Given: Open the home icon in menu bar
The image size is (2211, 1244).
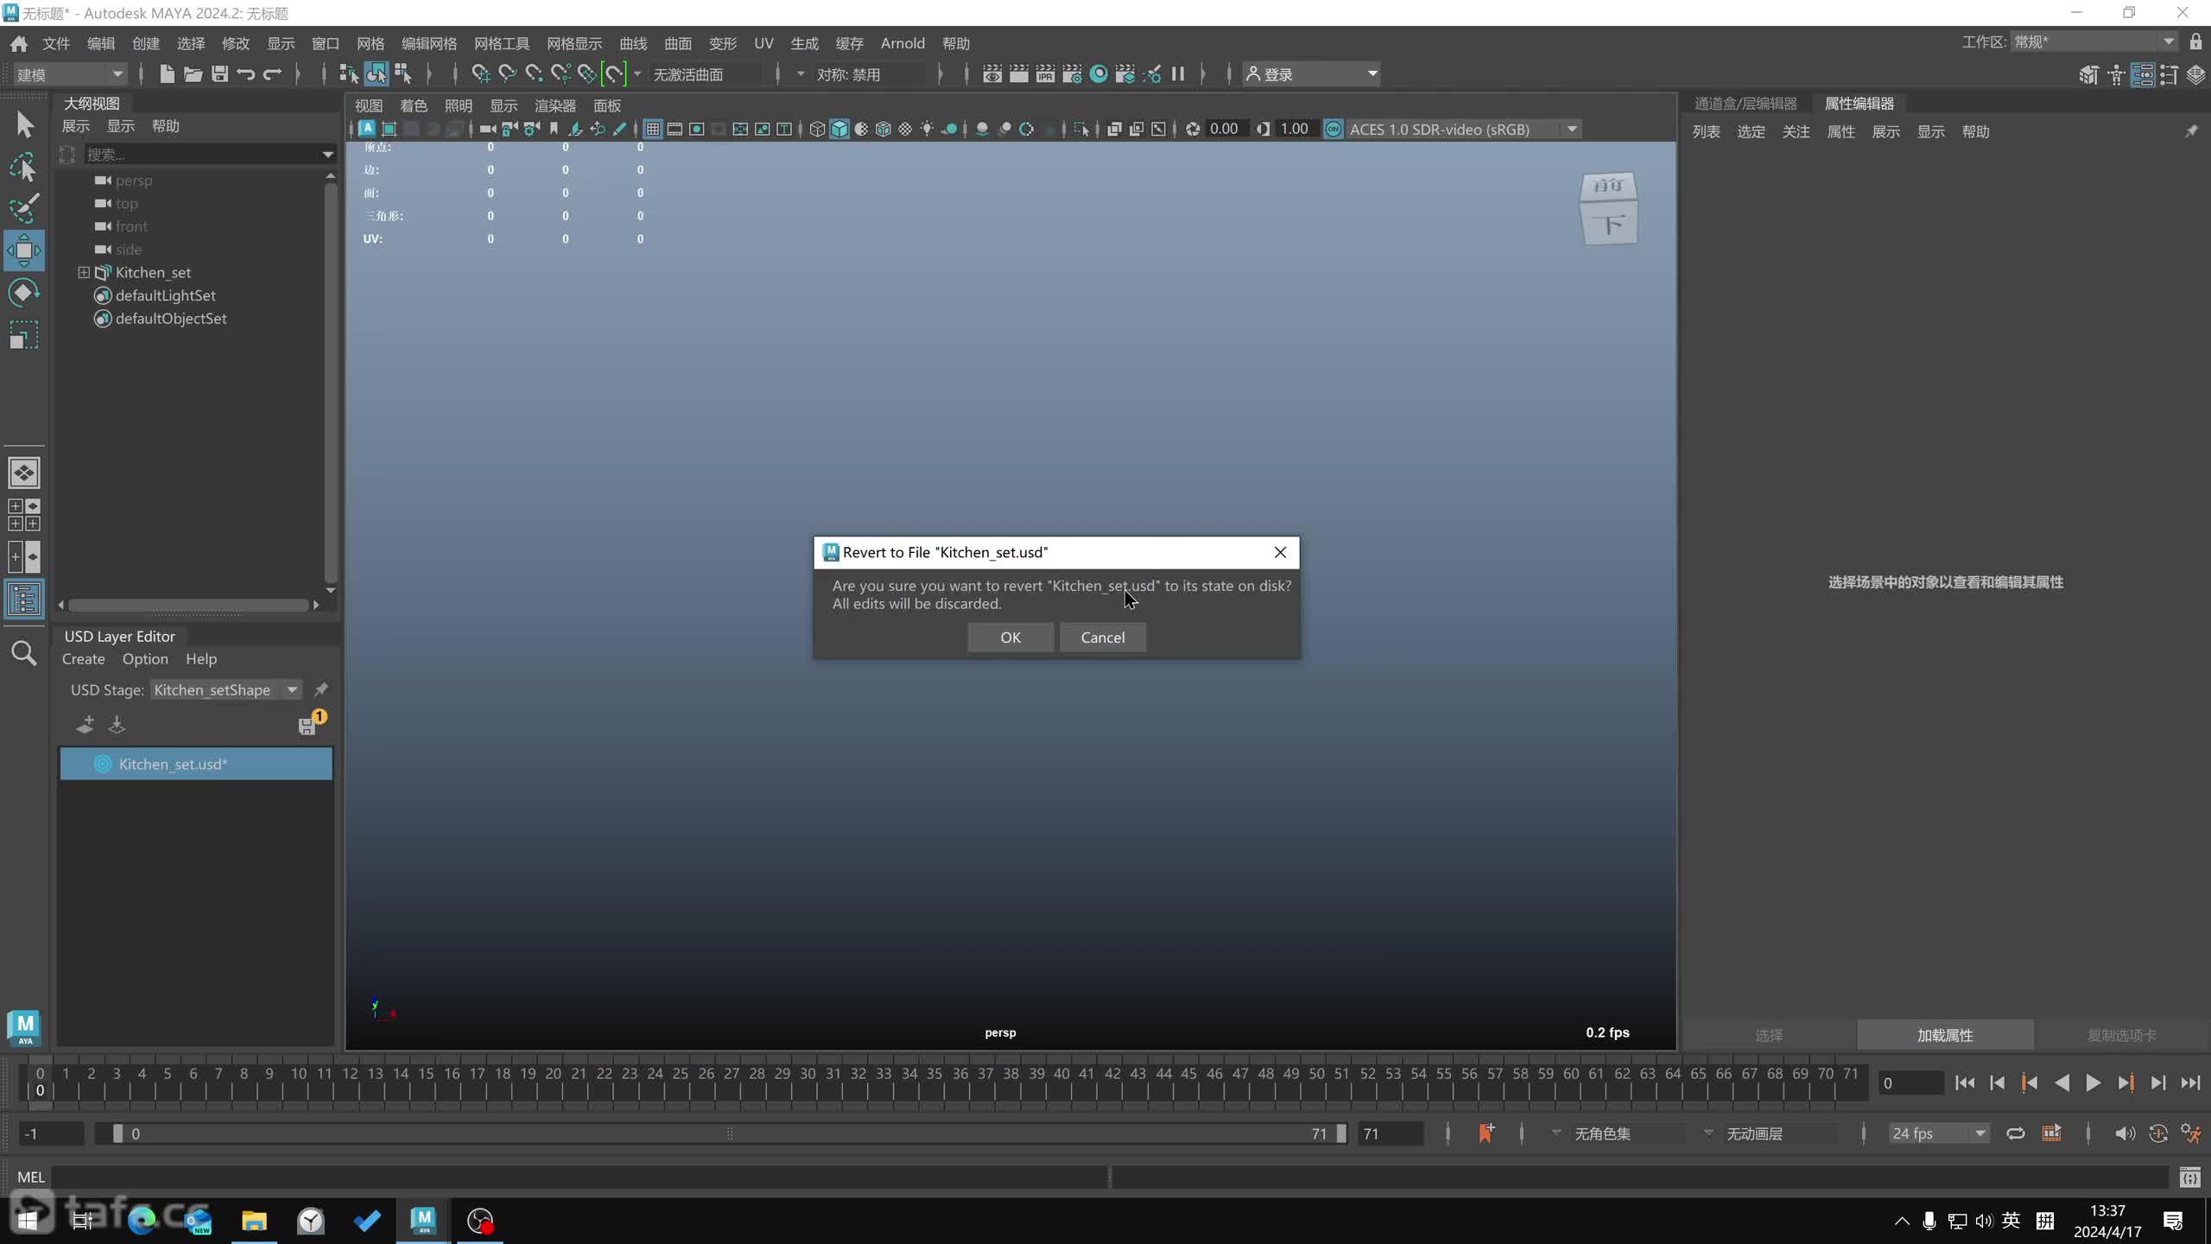Looking at the screenshot, I should coord(19,43).
